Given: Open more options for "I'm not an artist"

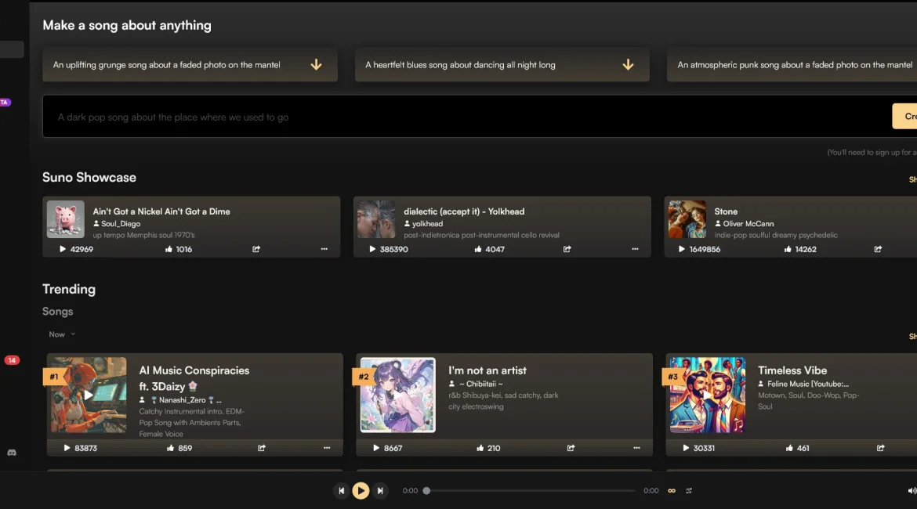Looking at the screenshot, I should tap(636, 448).
